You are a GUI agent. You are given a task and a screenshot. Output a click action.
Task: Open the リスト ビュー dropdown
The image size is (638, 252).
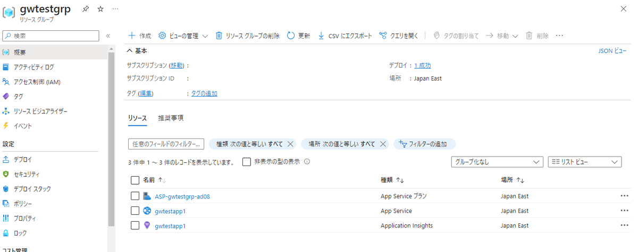[585, 162]
